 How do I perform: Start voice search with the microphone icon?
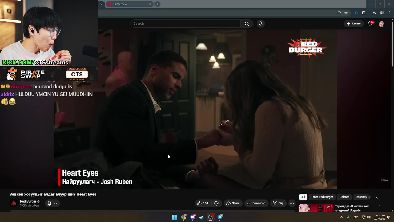coord(261,24)
